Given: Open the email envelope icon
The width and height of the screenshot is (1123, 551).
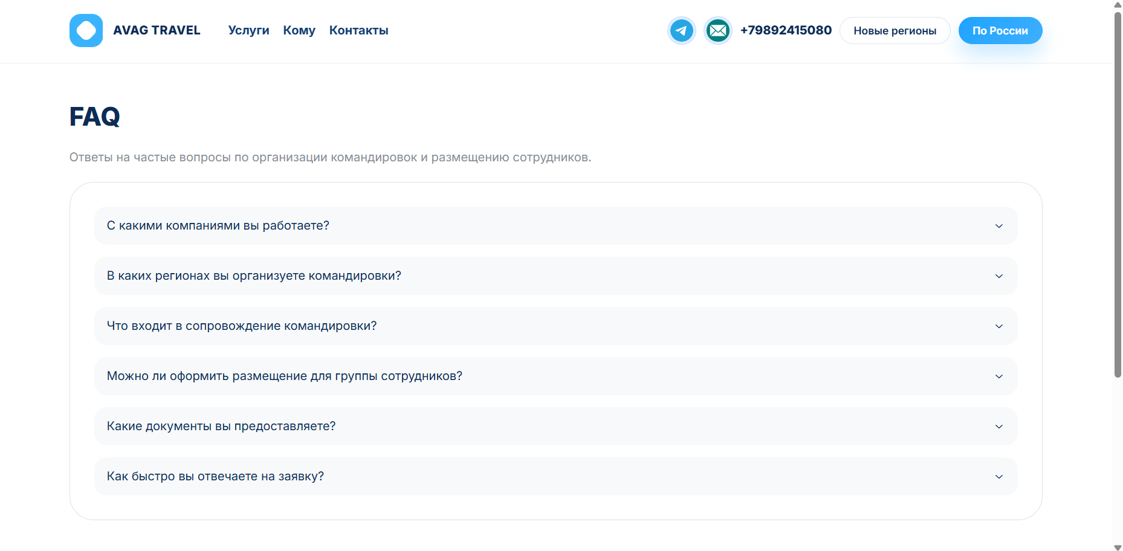Looking at the screenshot, I should pyautogui.click(x=718, y=30).
